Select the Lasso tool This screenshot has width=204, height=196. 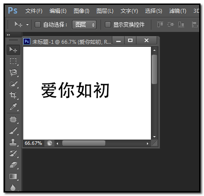click(x=13, y=73)
